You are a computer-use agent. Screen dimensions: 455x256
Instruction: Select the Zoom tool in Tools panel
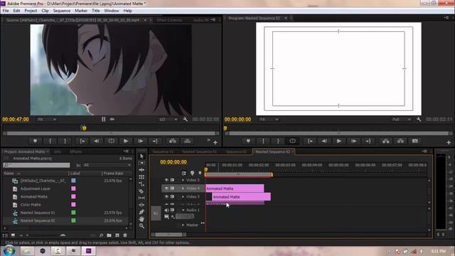pyautogui.click(x=141, y=226)
